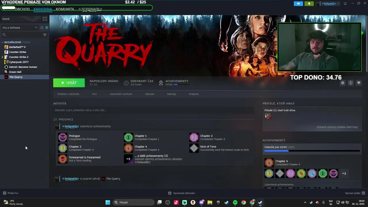Open the downloads manager icon
The height and width of the screenshot is (207, 368).
pos(170,193)
